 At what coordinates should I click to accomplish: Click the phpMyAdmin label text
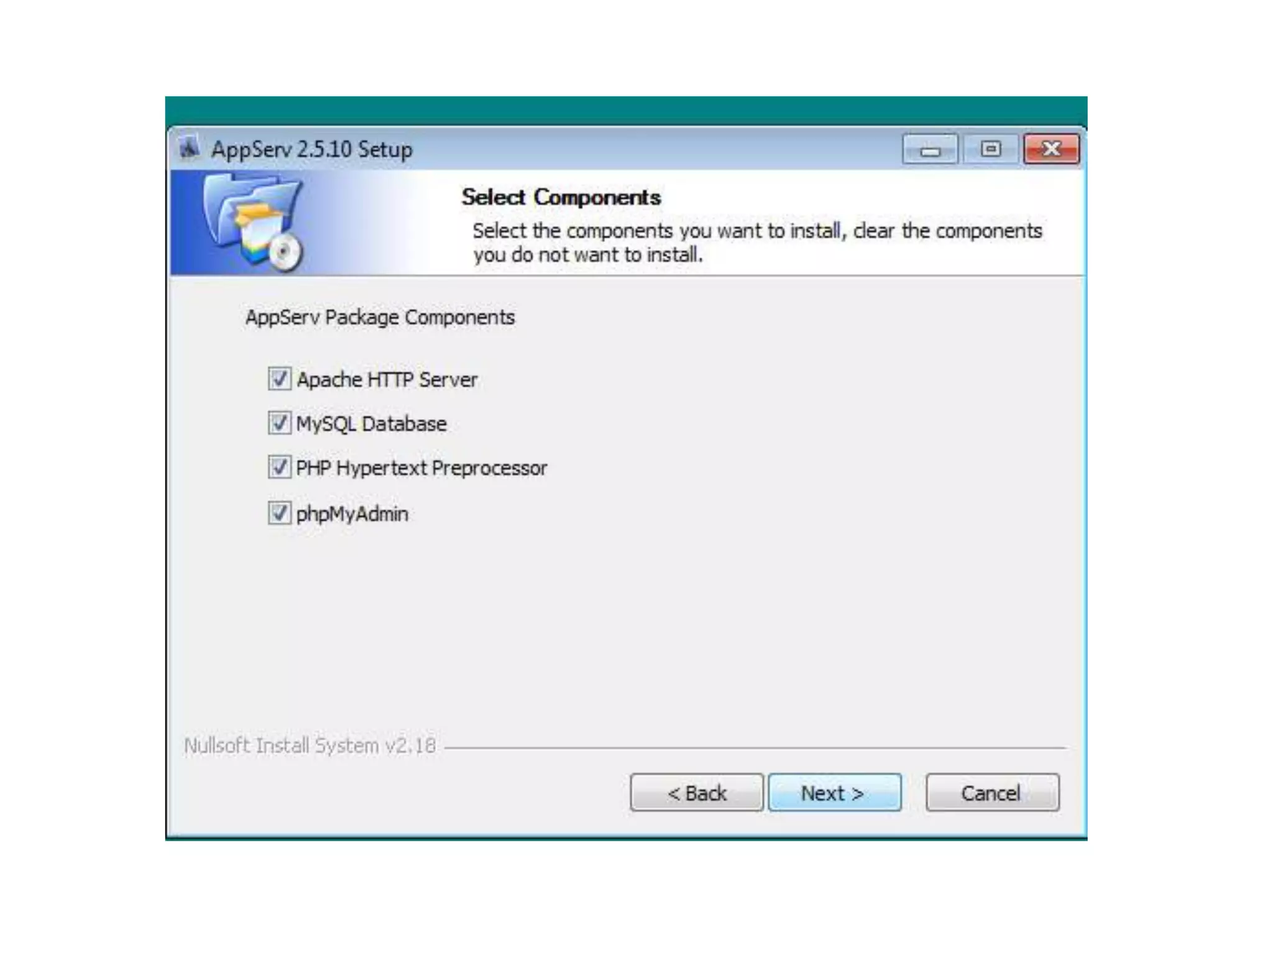point(352,514)
